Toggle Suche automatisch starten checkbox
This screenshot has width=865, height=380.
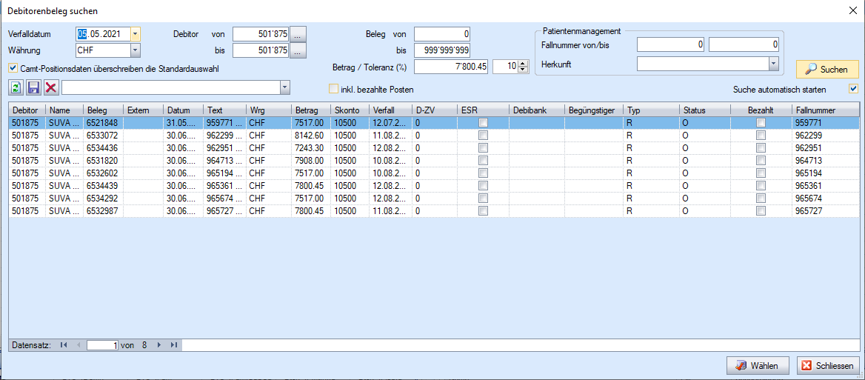[x=853, y=89]
